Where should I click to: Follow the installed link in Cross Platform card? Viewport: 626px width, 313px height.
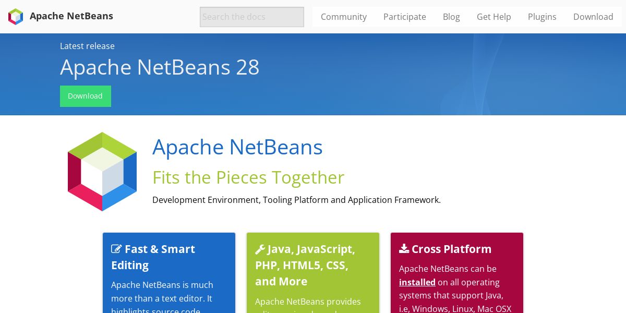tap(417, 282)
